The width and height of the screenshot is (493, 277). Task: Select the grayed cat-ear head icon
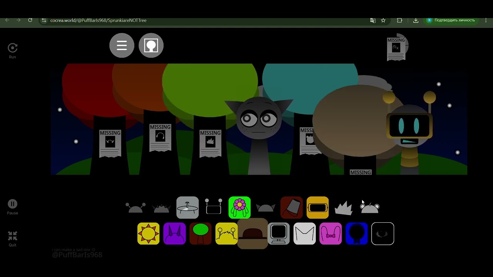pos(265,208)
